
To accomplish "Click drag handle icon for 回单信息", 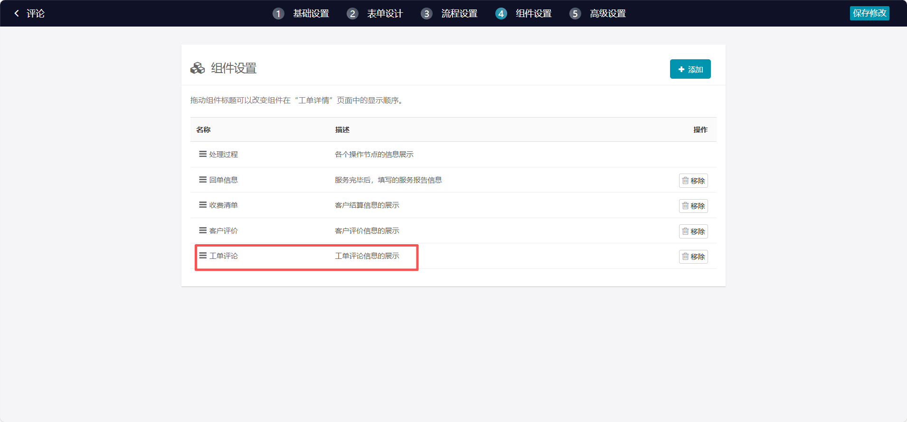I will point(203,180).
